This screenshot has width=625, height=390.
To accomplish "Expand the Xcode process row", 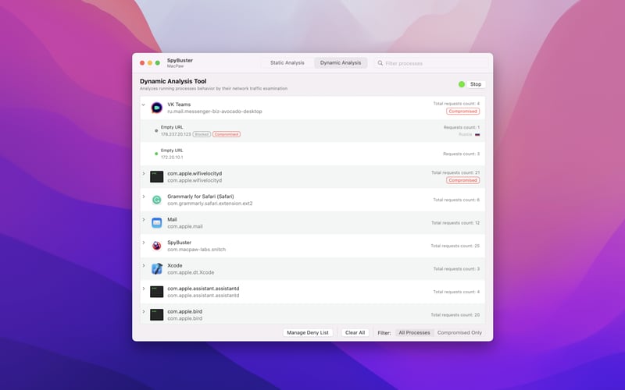I will coord(144,265).
